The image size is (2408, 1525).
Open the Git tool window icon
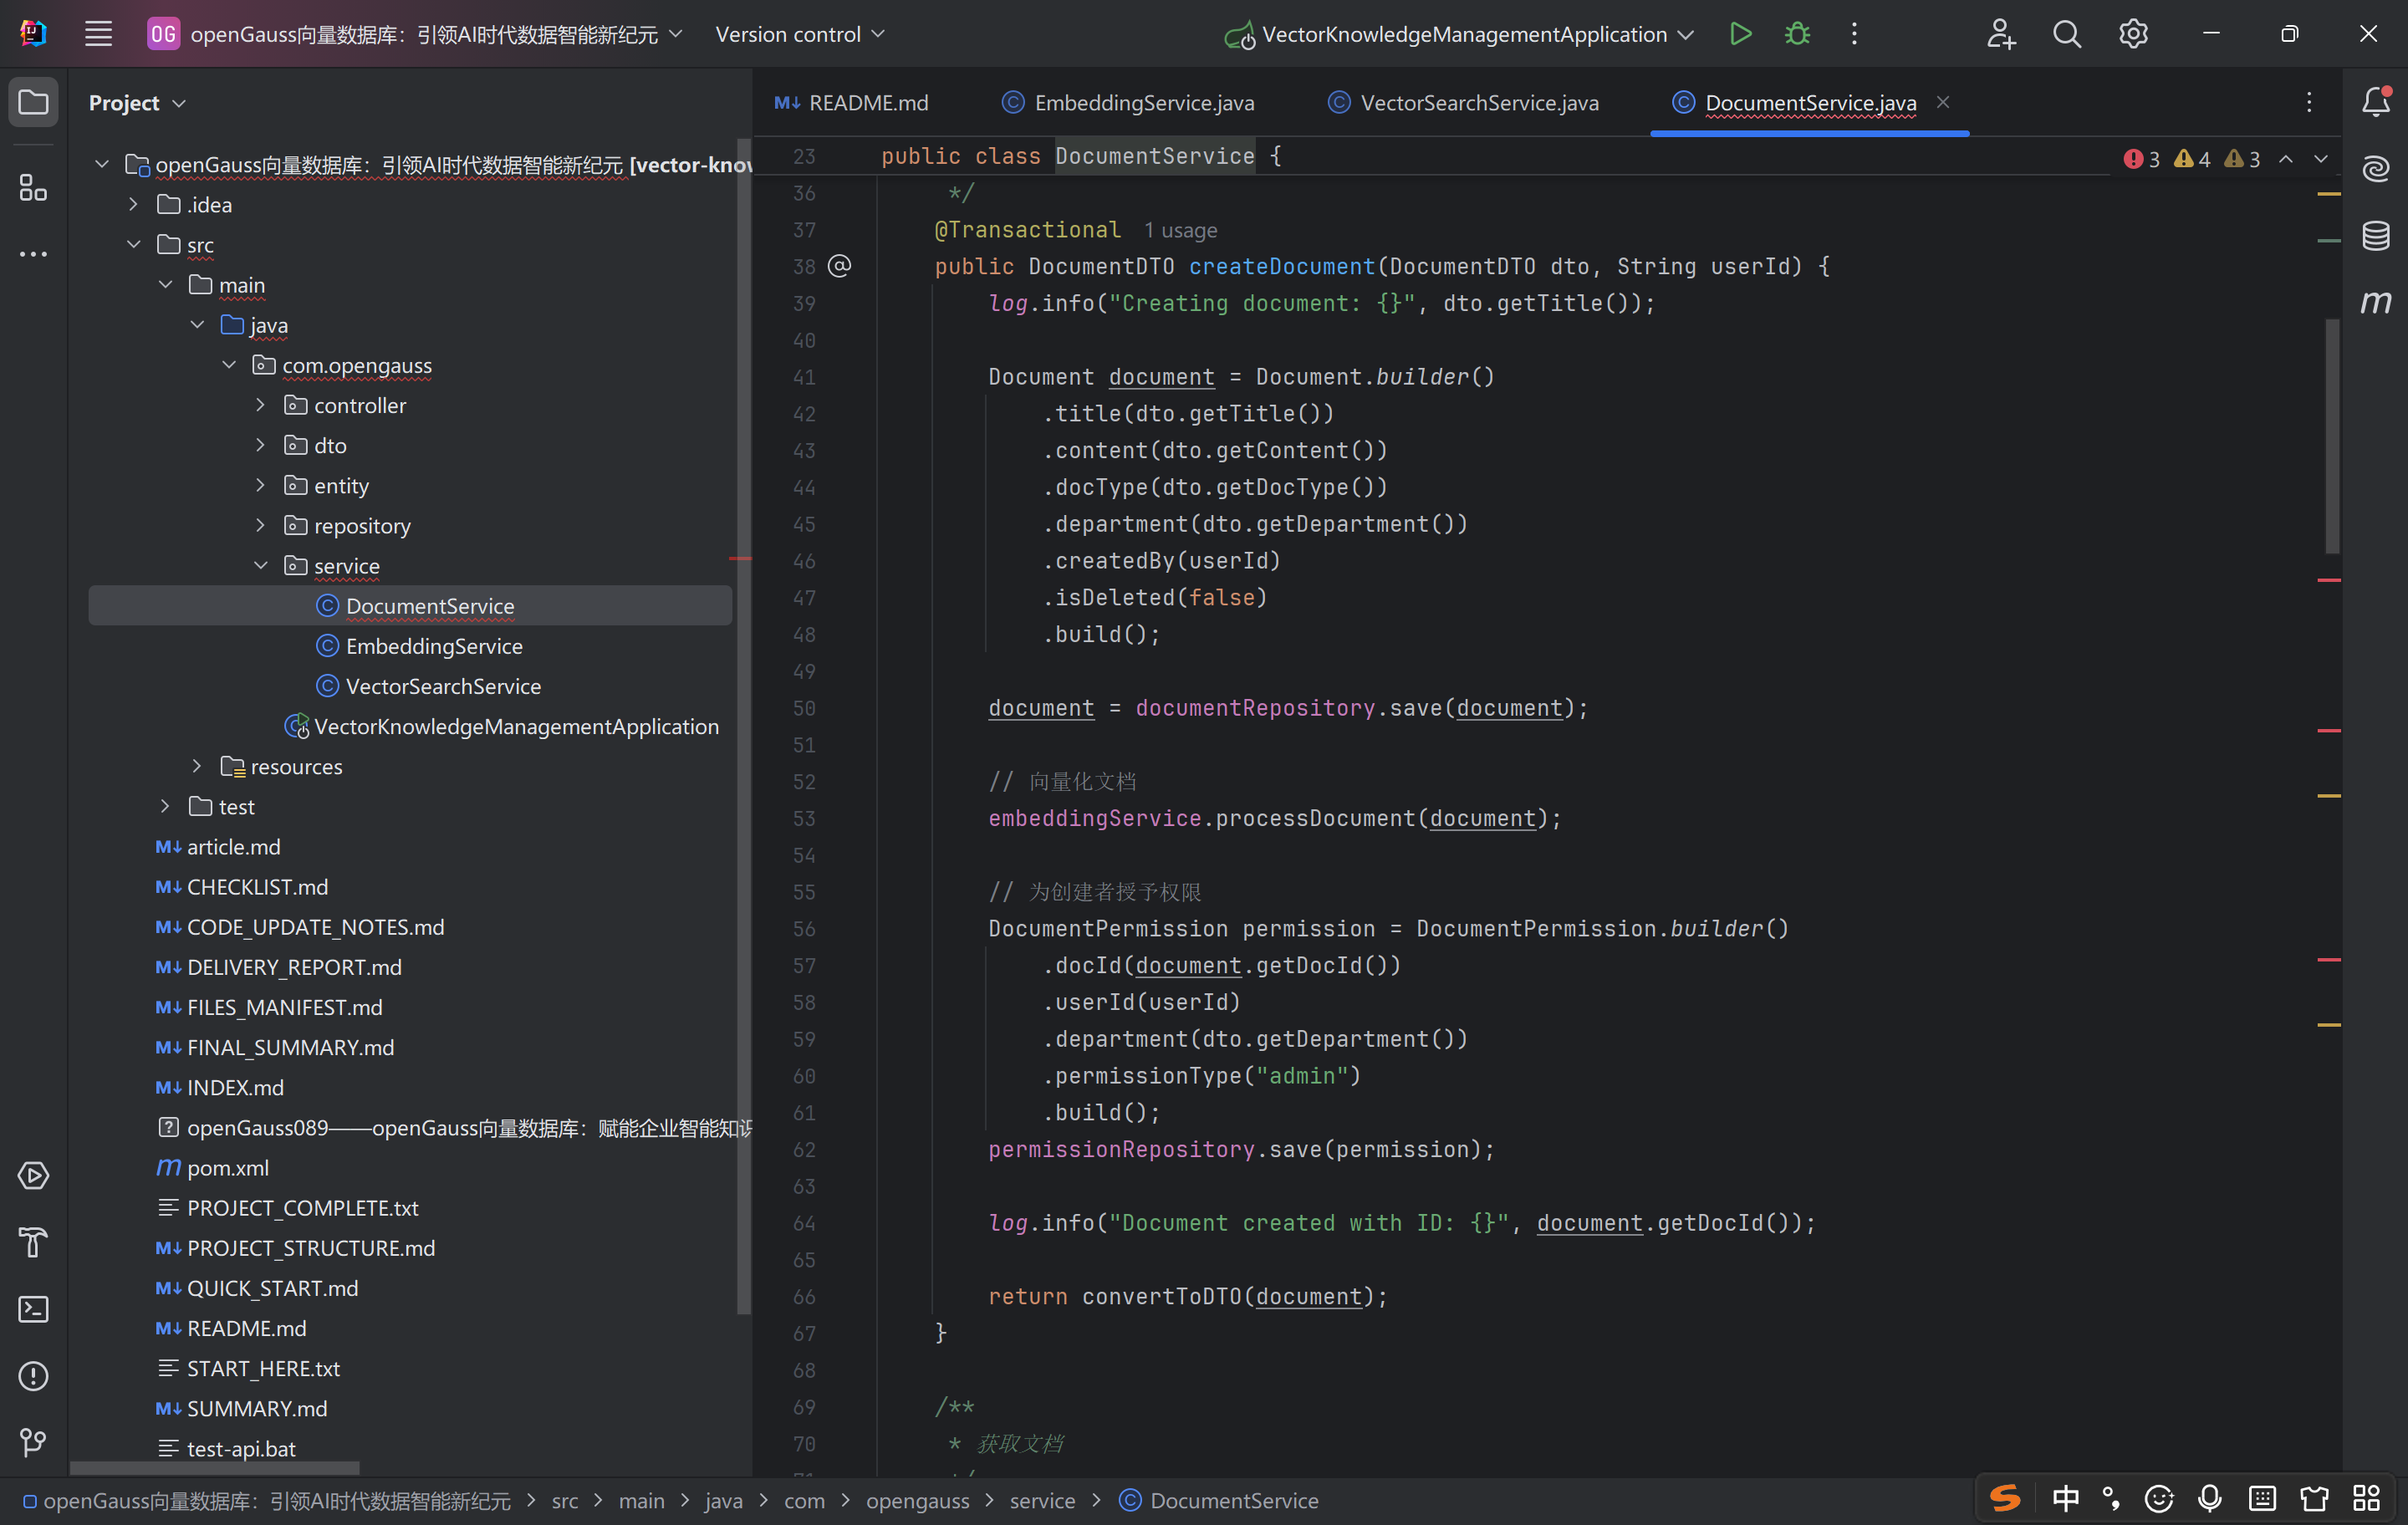(x=33, y=1442)
